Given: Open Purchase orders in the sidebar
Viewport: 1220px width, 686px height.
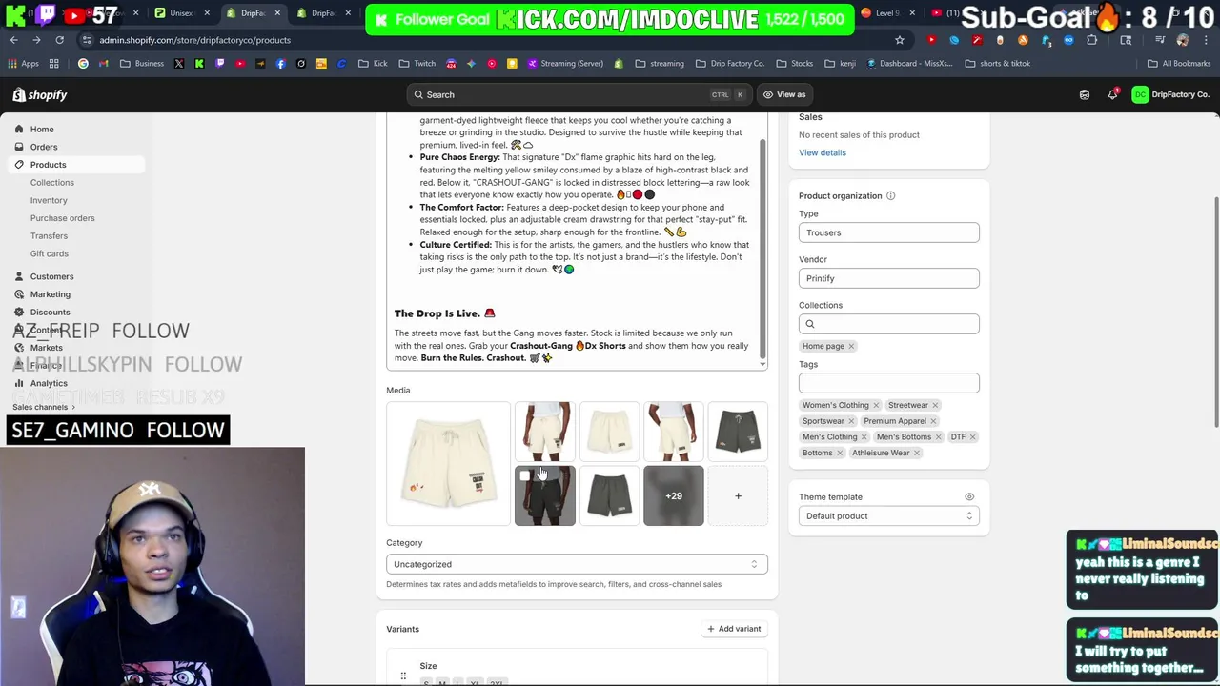Looking at the screenshot, I should point(62,218).
